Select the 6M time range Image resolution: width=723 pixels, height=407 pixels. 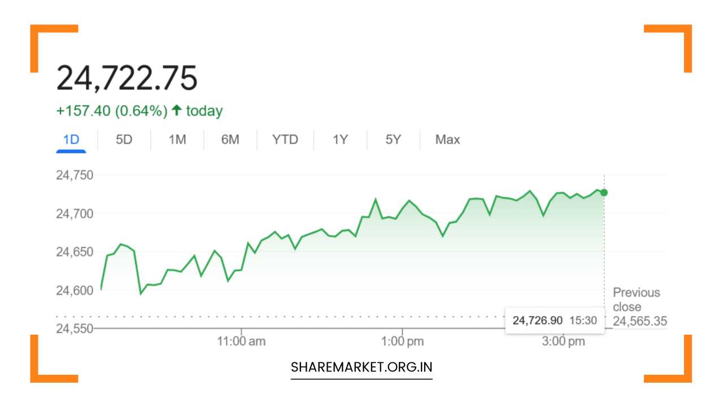pos(230,139)
